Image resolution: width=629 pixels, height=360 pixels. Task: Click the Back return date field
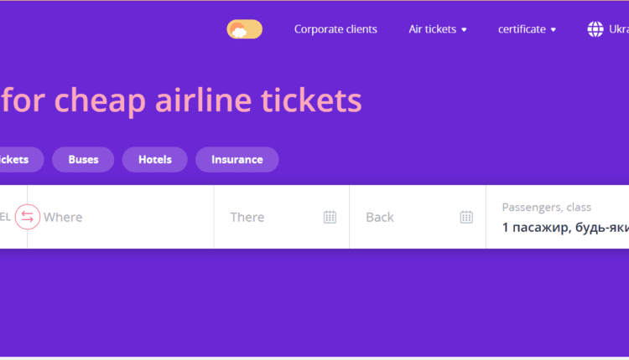point(404,217)
